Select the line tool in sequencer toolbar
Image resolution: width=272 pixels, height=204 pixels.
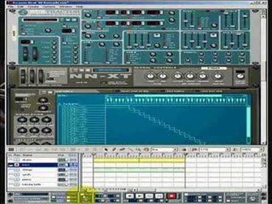click(x=130, y=150)
